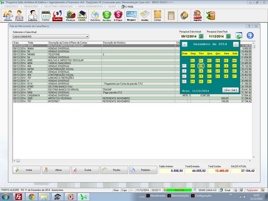Viewport: 268px width, 201px height.
Task: Click the Transfer. toolbar icon
Action: [x=58, y=15]
